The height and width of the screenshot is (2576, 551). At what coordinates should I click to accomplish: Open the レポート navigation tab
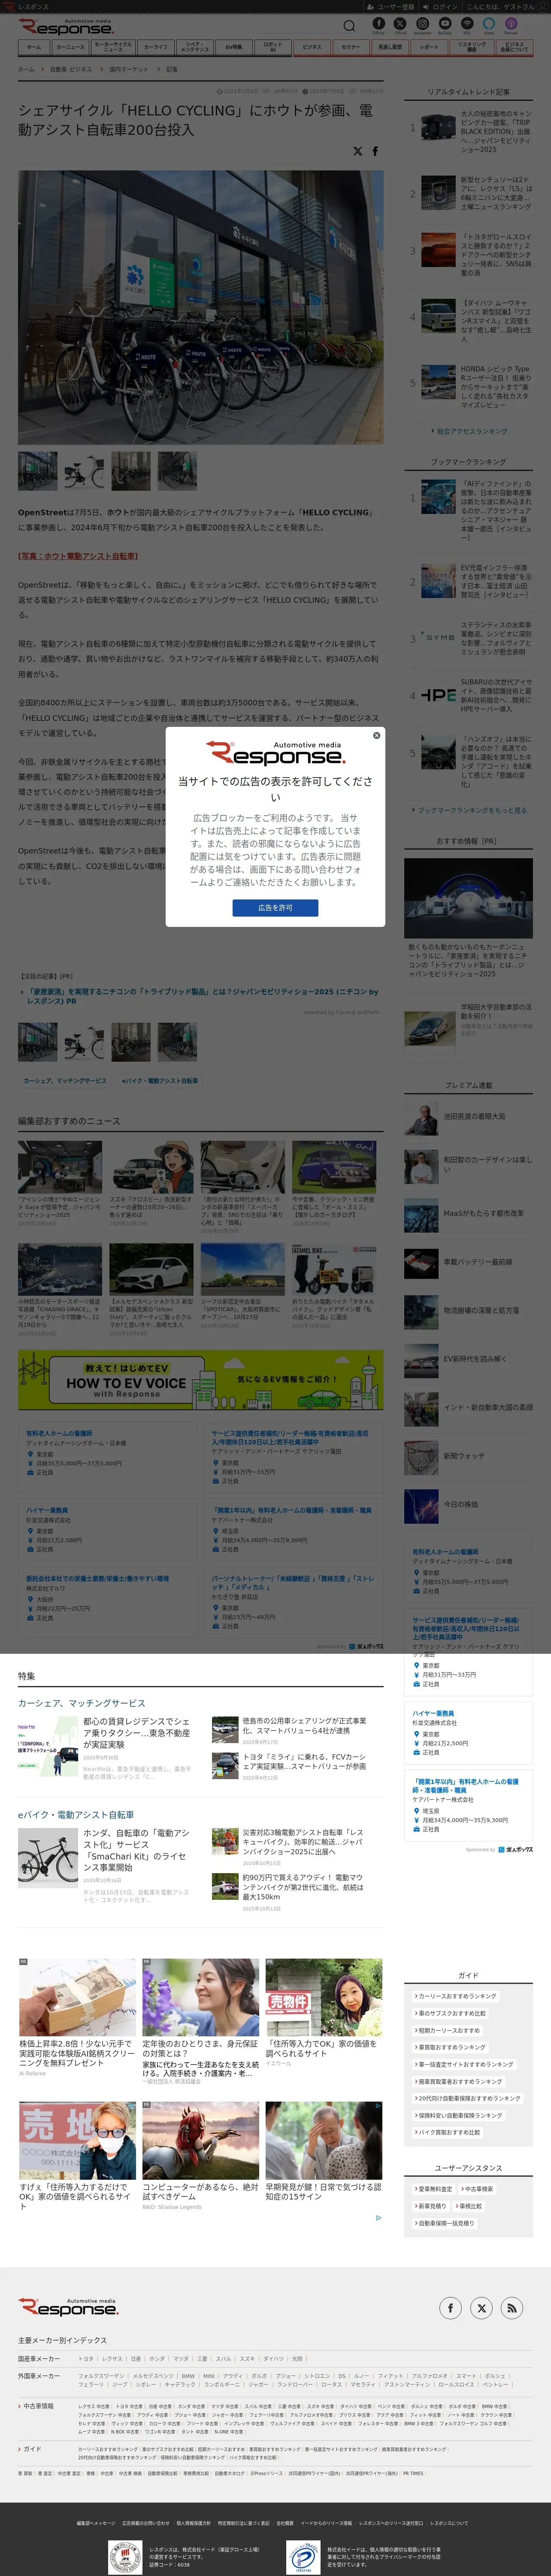(x=429, y=47)
